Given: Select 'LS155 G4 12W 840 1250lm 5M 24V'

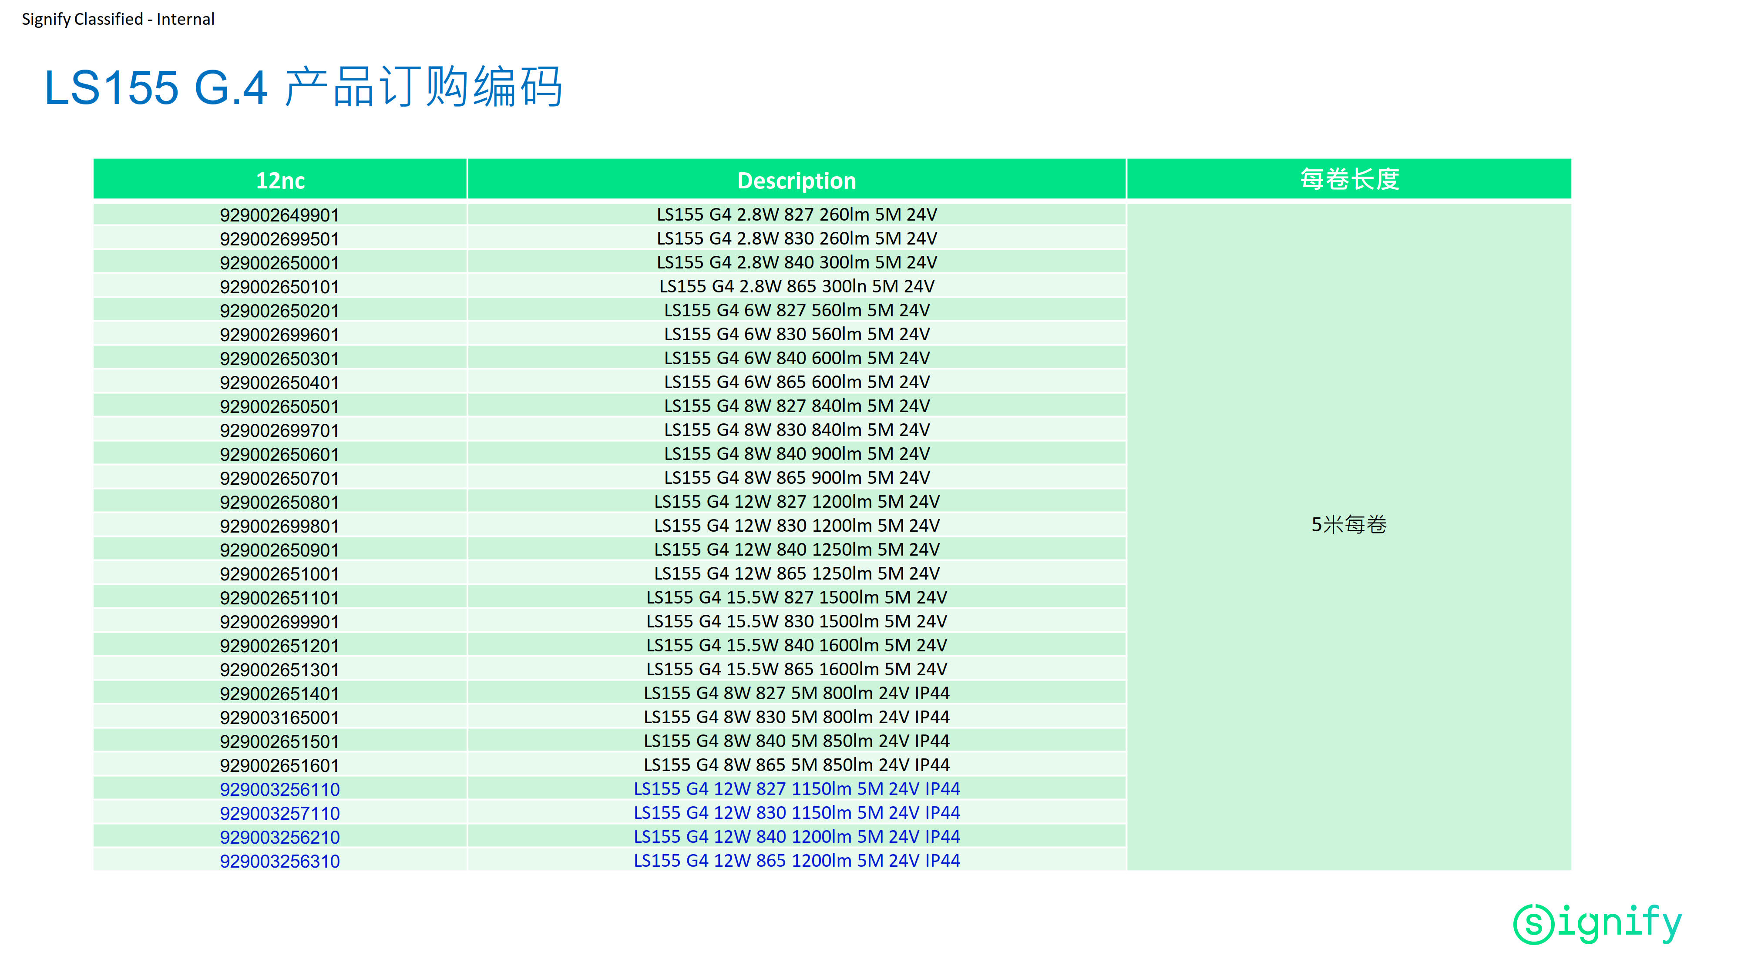Looking at the screenshot, I should [797, 550].
